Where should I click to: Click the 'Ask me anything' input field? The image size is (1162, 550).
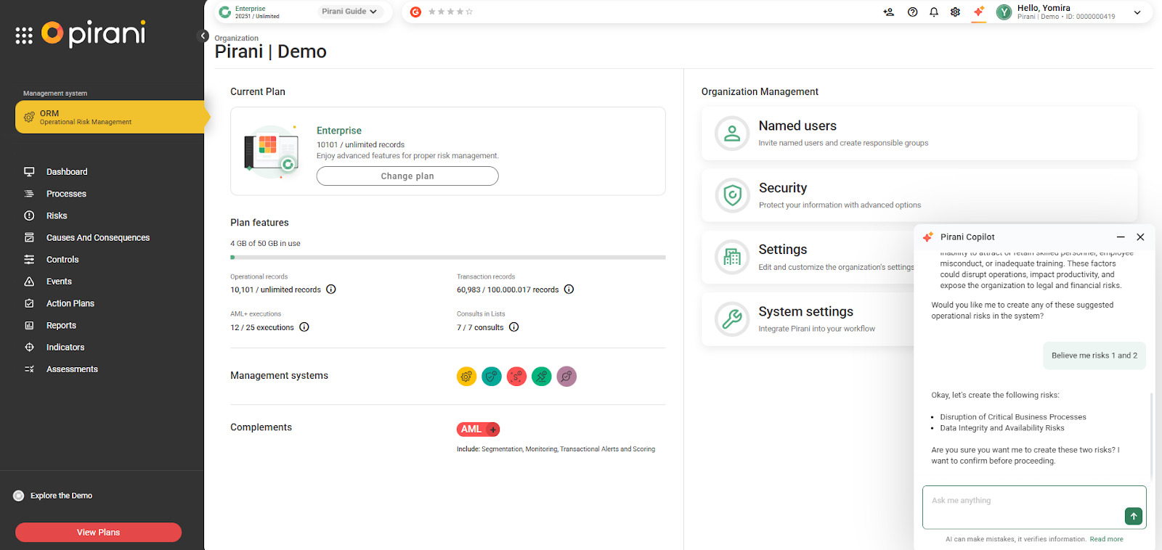[x=1034, y=507]
